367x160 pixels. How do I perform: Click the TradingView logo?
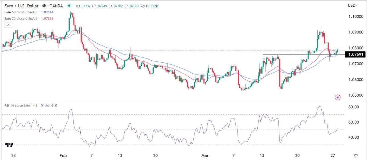click(9, 145)
